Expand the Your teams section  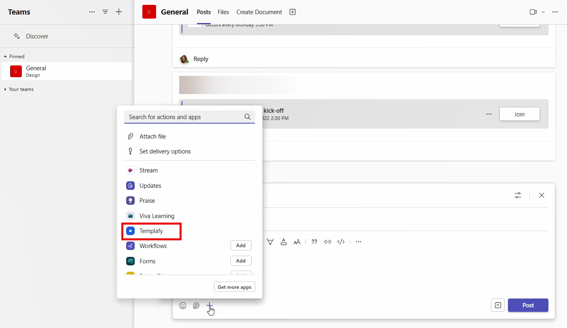(x=5, y=89)
